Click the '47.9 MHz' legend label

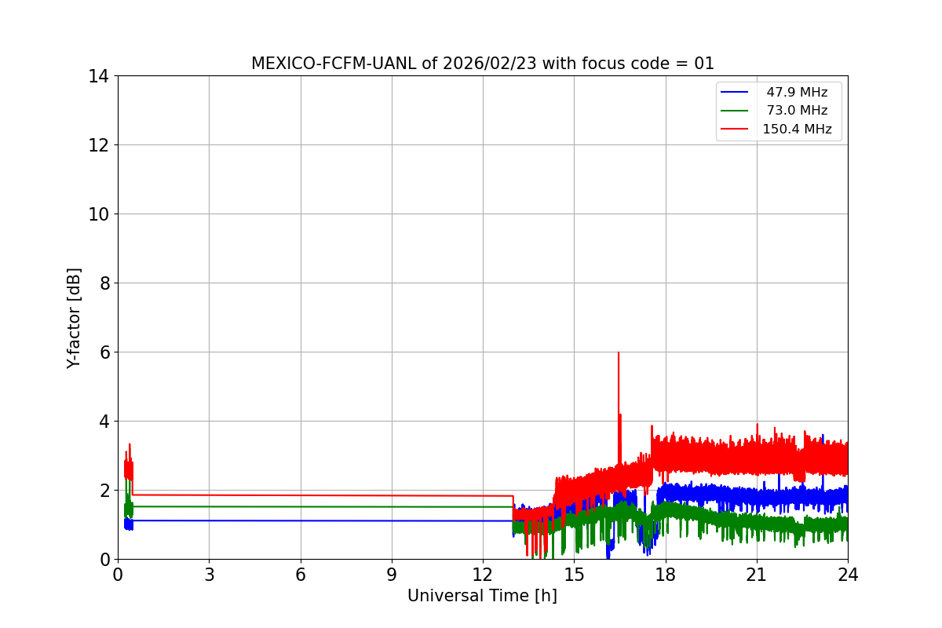point(797,93)
